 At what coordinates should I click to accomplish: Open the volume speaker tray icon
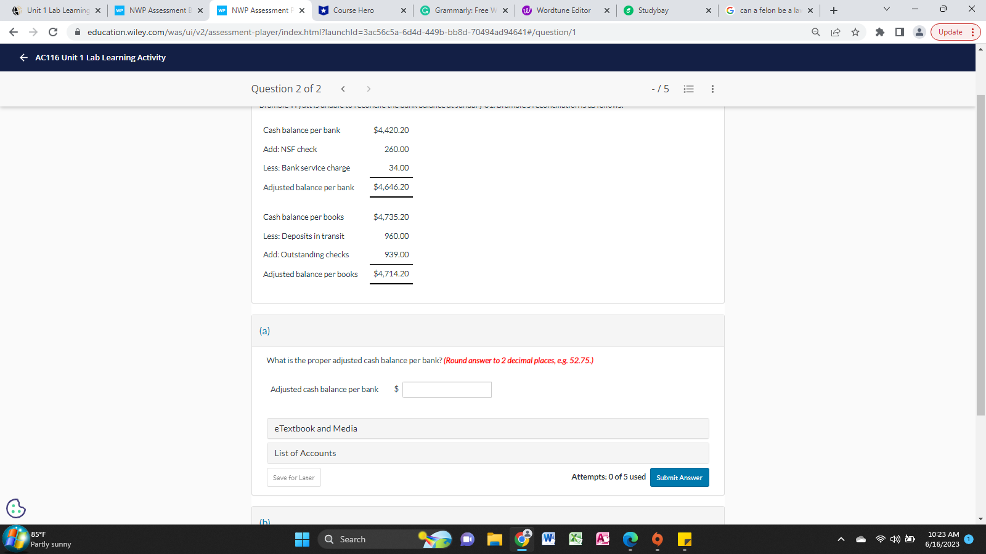pos(895,539)
